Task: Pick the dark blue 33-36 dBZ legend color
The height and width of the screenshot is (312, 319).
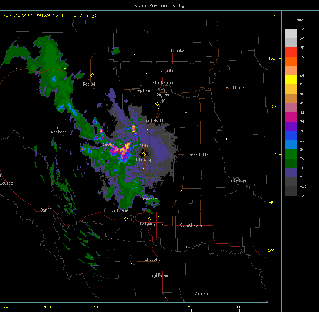Action: point(291,135)
